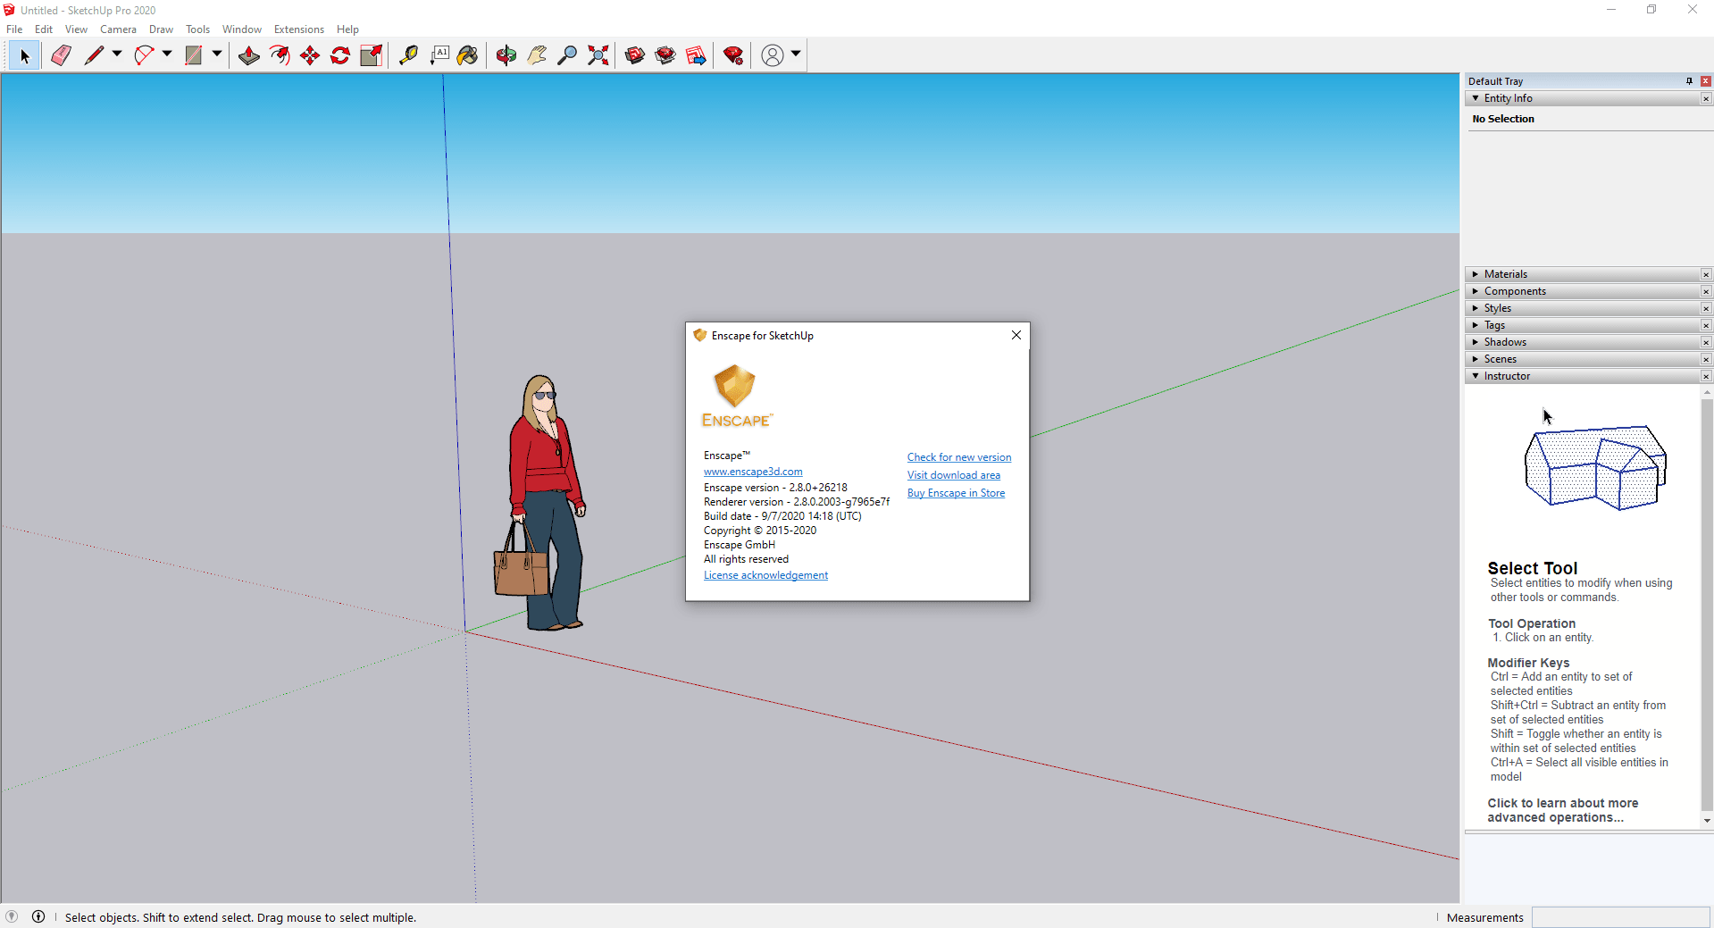Collapse the Entity Info panel
Viewport: 1714px width, 928px height.
(x=1476, y=98)
